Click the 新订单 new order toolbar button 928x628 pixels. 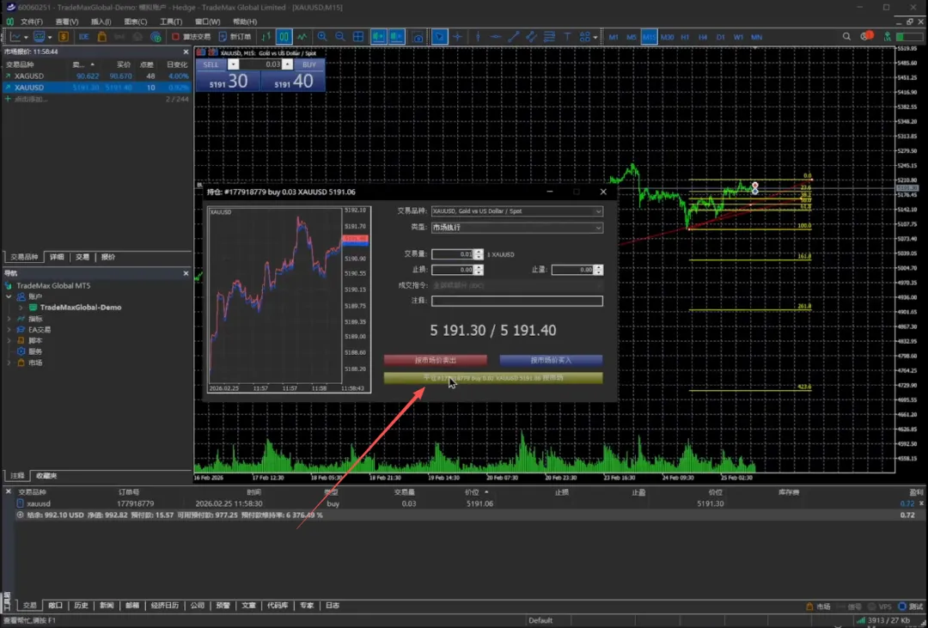click(x=235, y=37)
